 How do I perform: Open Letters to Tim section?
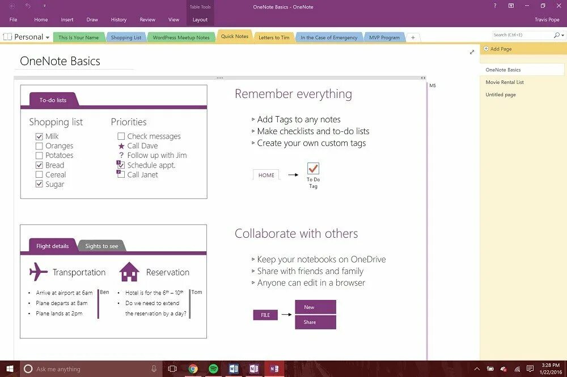pos(274,37)
